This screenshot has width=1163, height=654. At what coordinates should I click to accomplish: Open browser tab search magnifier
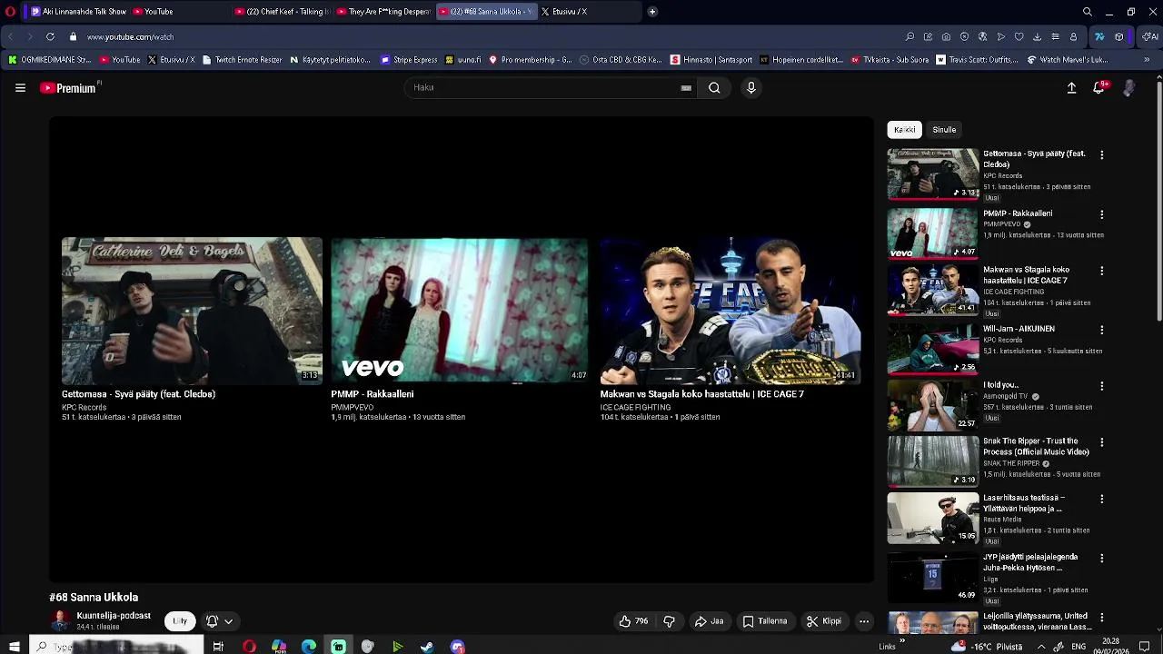(1087, 12)
